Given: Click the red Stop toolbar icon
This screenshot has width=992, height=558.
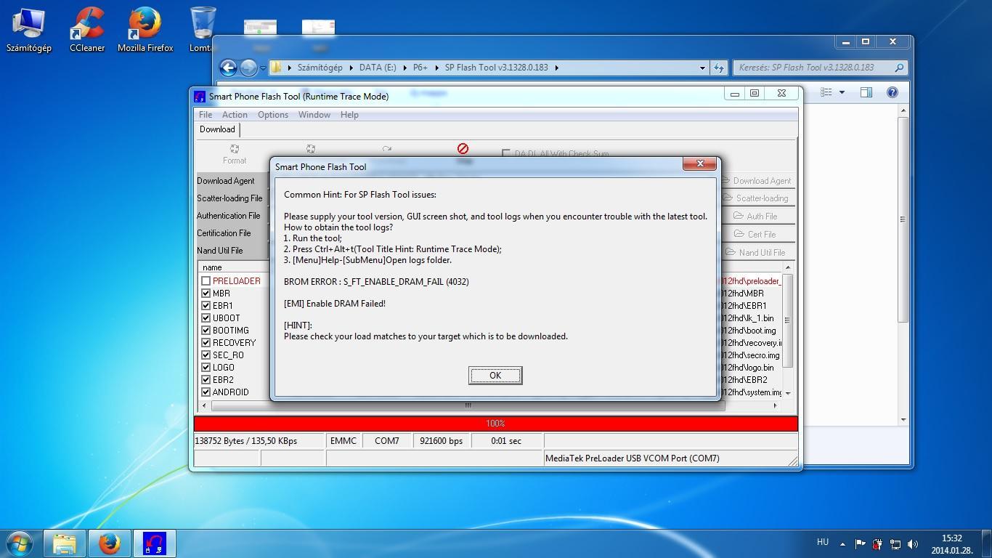Looking at the screenshot, I should point(463,149).
